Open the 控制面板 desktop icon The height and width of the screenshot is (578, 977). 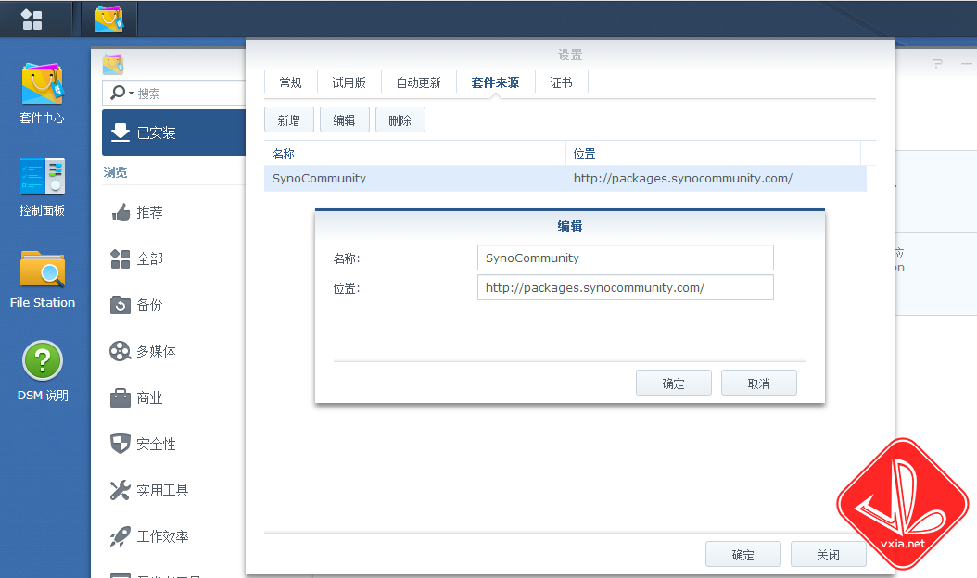coord(43,186)
